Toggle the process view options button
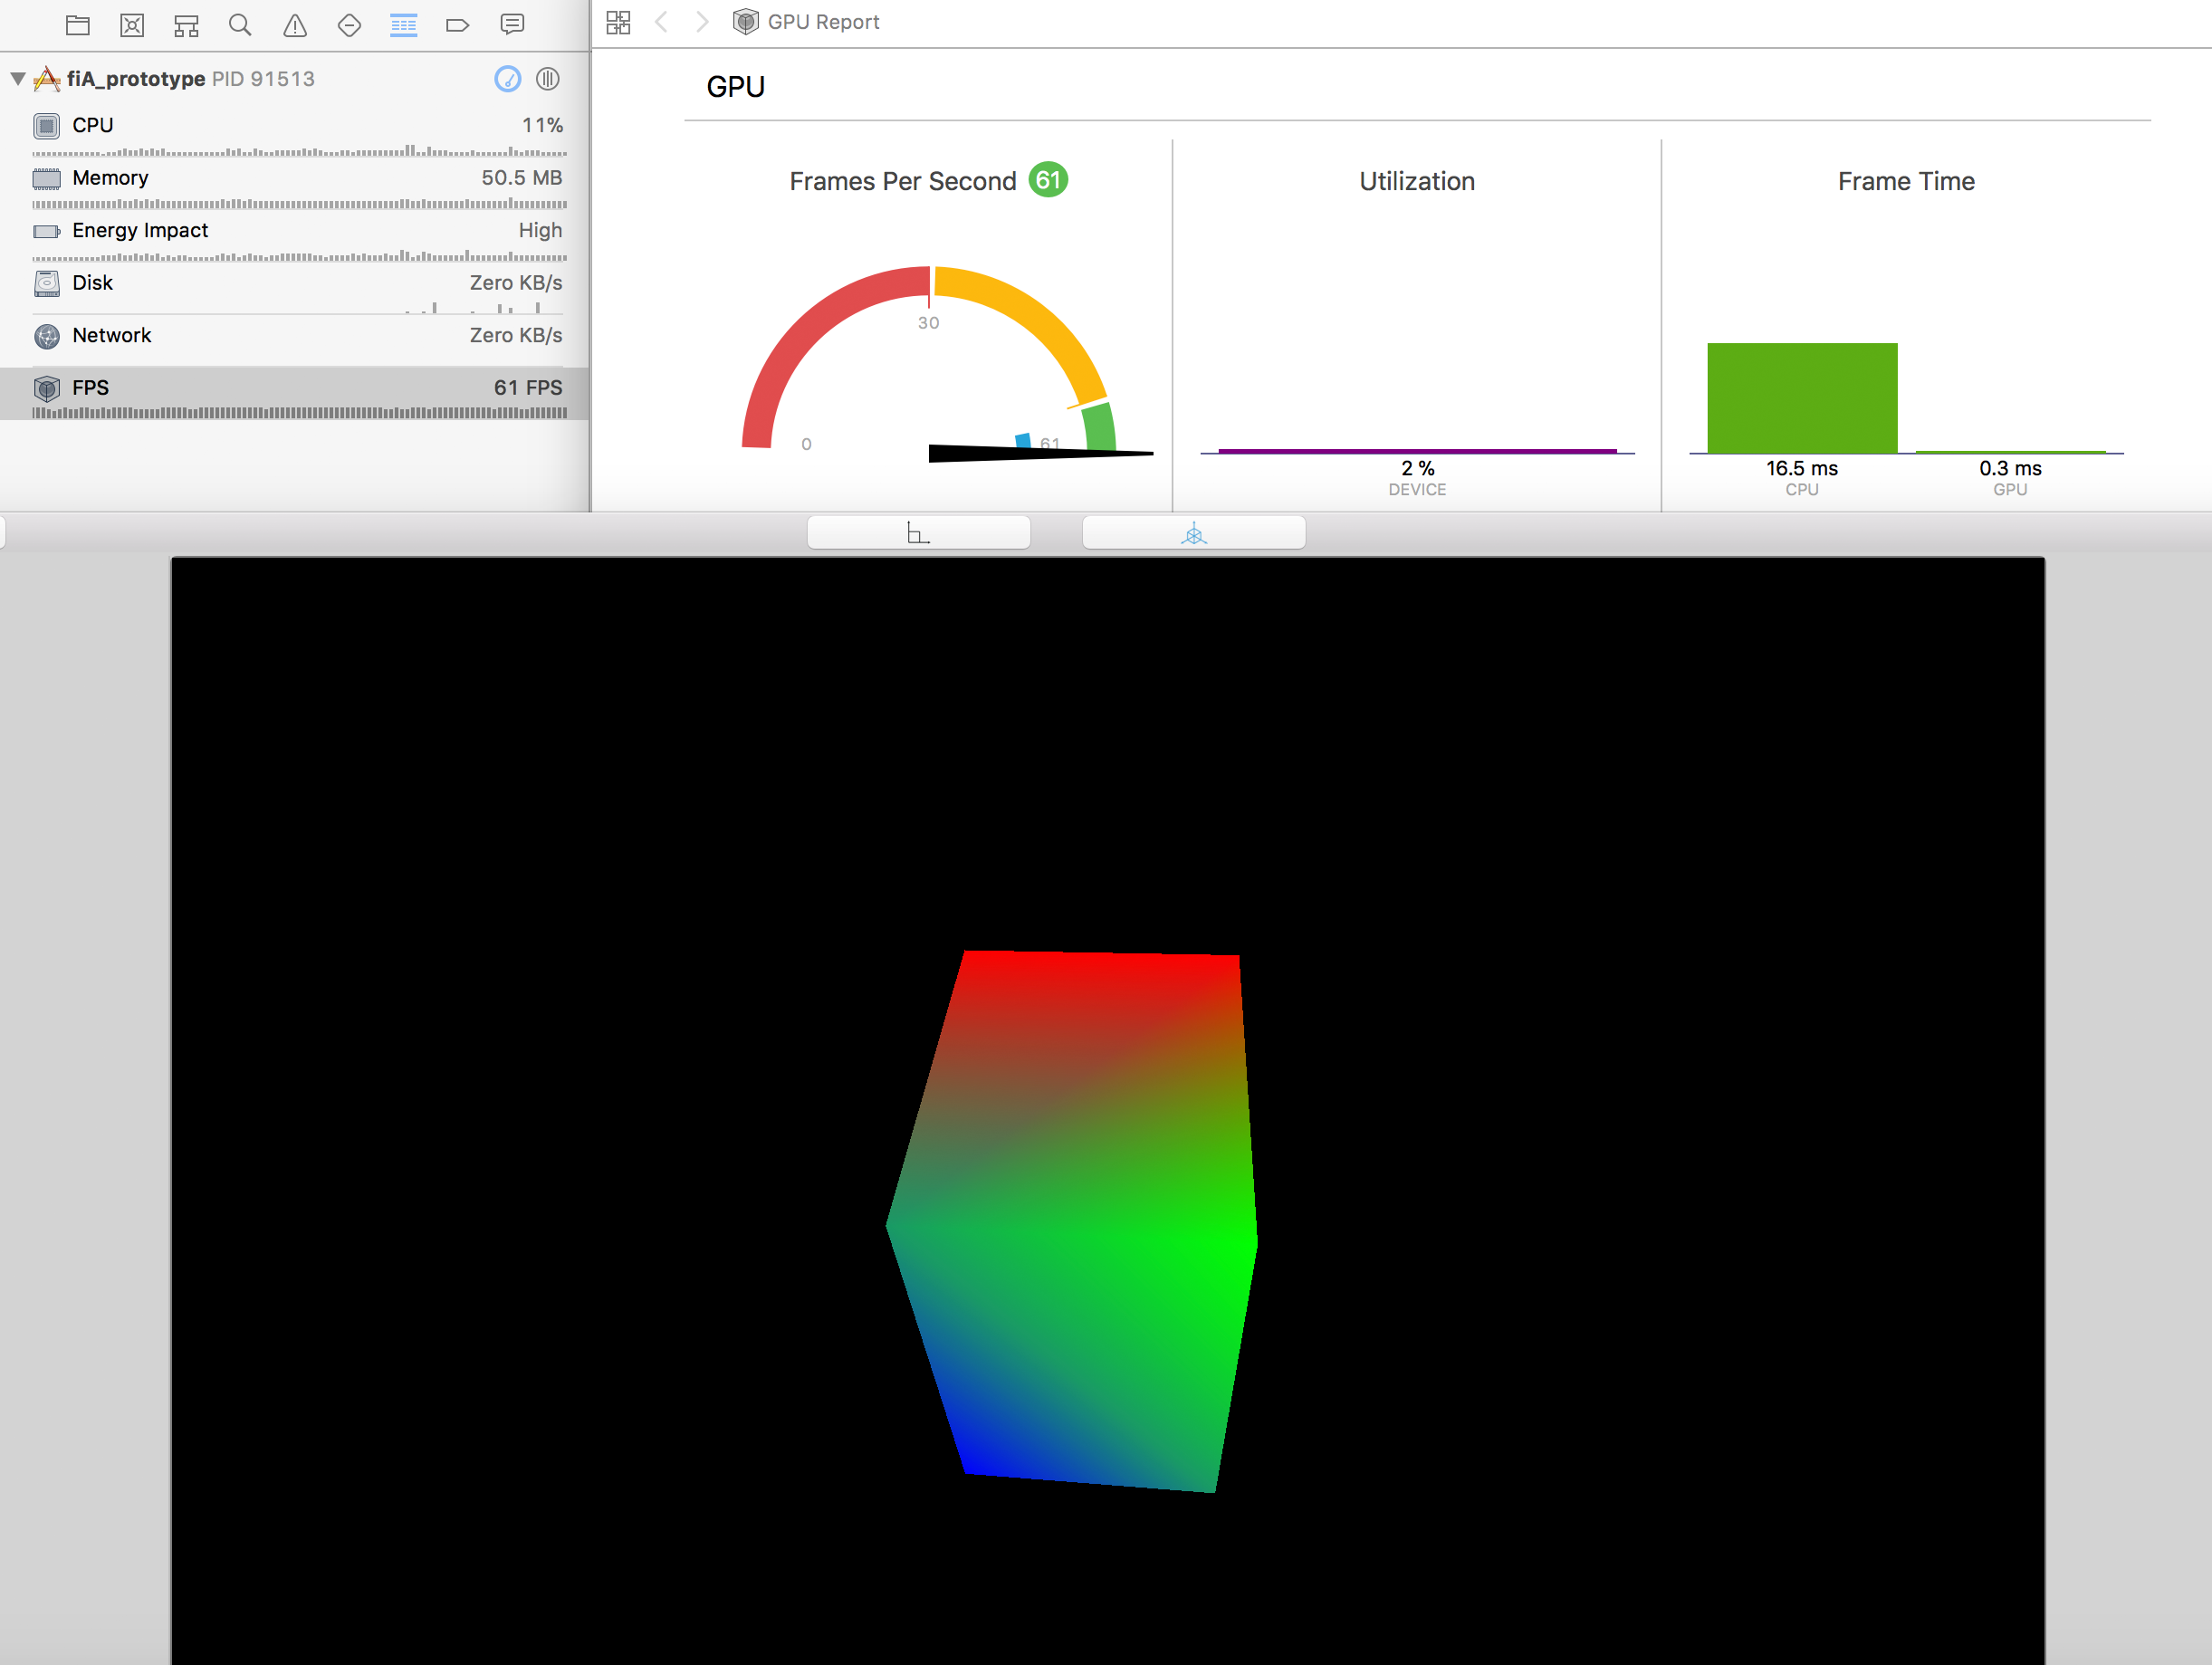Screen dimensions: 2212x1665 click(547, 79)
